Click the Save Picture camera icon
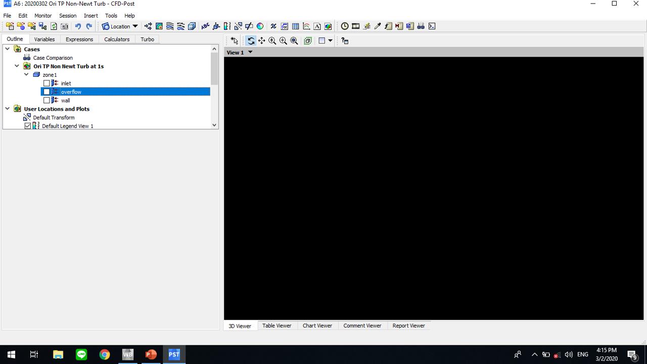The width and height of the screenshot is (647, 364). [x=65, y=26]
